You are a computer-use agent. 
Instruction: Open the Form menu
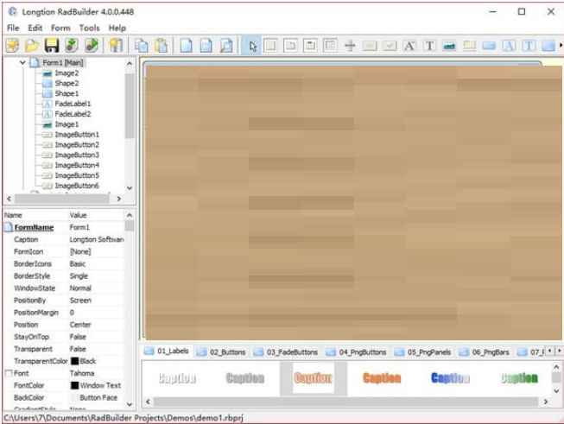[60, 28]
